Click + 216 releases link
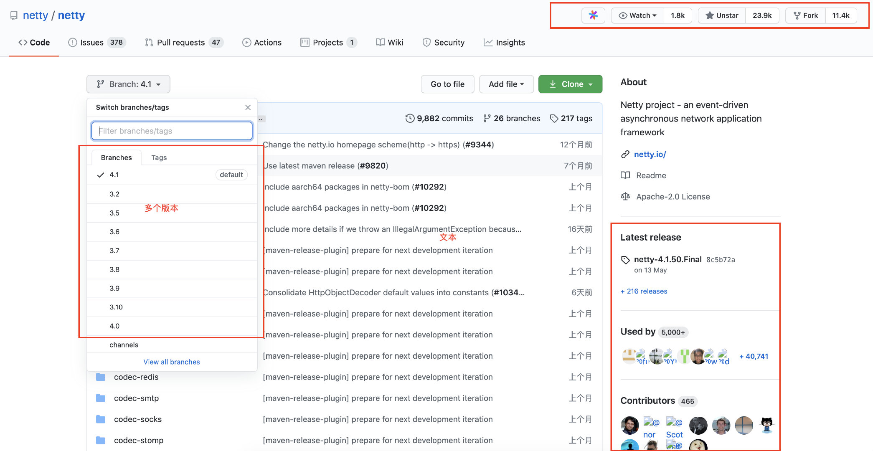This screenshot has height=451, width=873. click(644, 291)
